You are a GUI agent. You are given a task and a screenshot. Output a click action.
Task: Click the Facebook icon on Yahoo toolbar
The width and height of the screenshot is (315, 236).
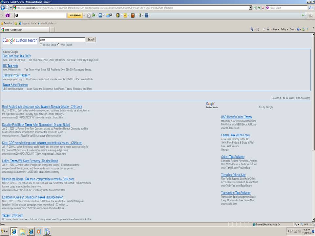point(146,15)
